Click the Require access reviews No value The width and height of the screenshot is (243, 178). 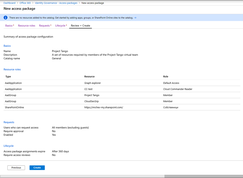click(54, 155)
